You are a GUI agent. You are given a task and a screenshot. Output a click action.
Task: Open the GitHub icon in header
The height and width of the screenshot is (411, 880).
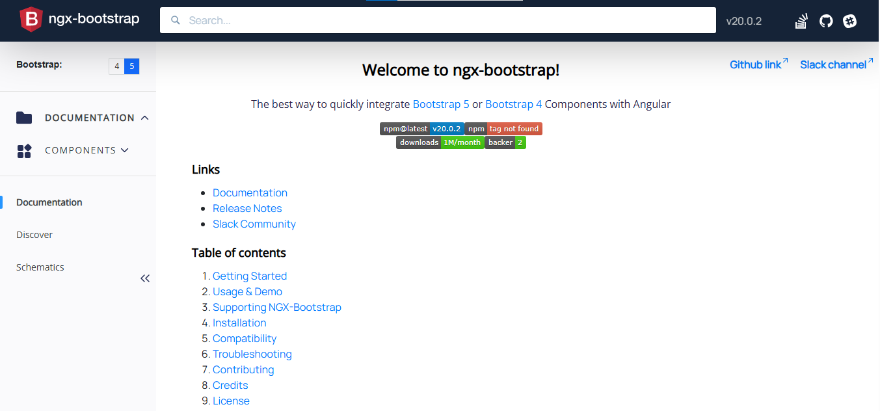(x=826, y=21)
